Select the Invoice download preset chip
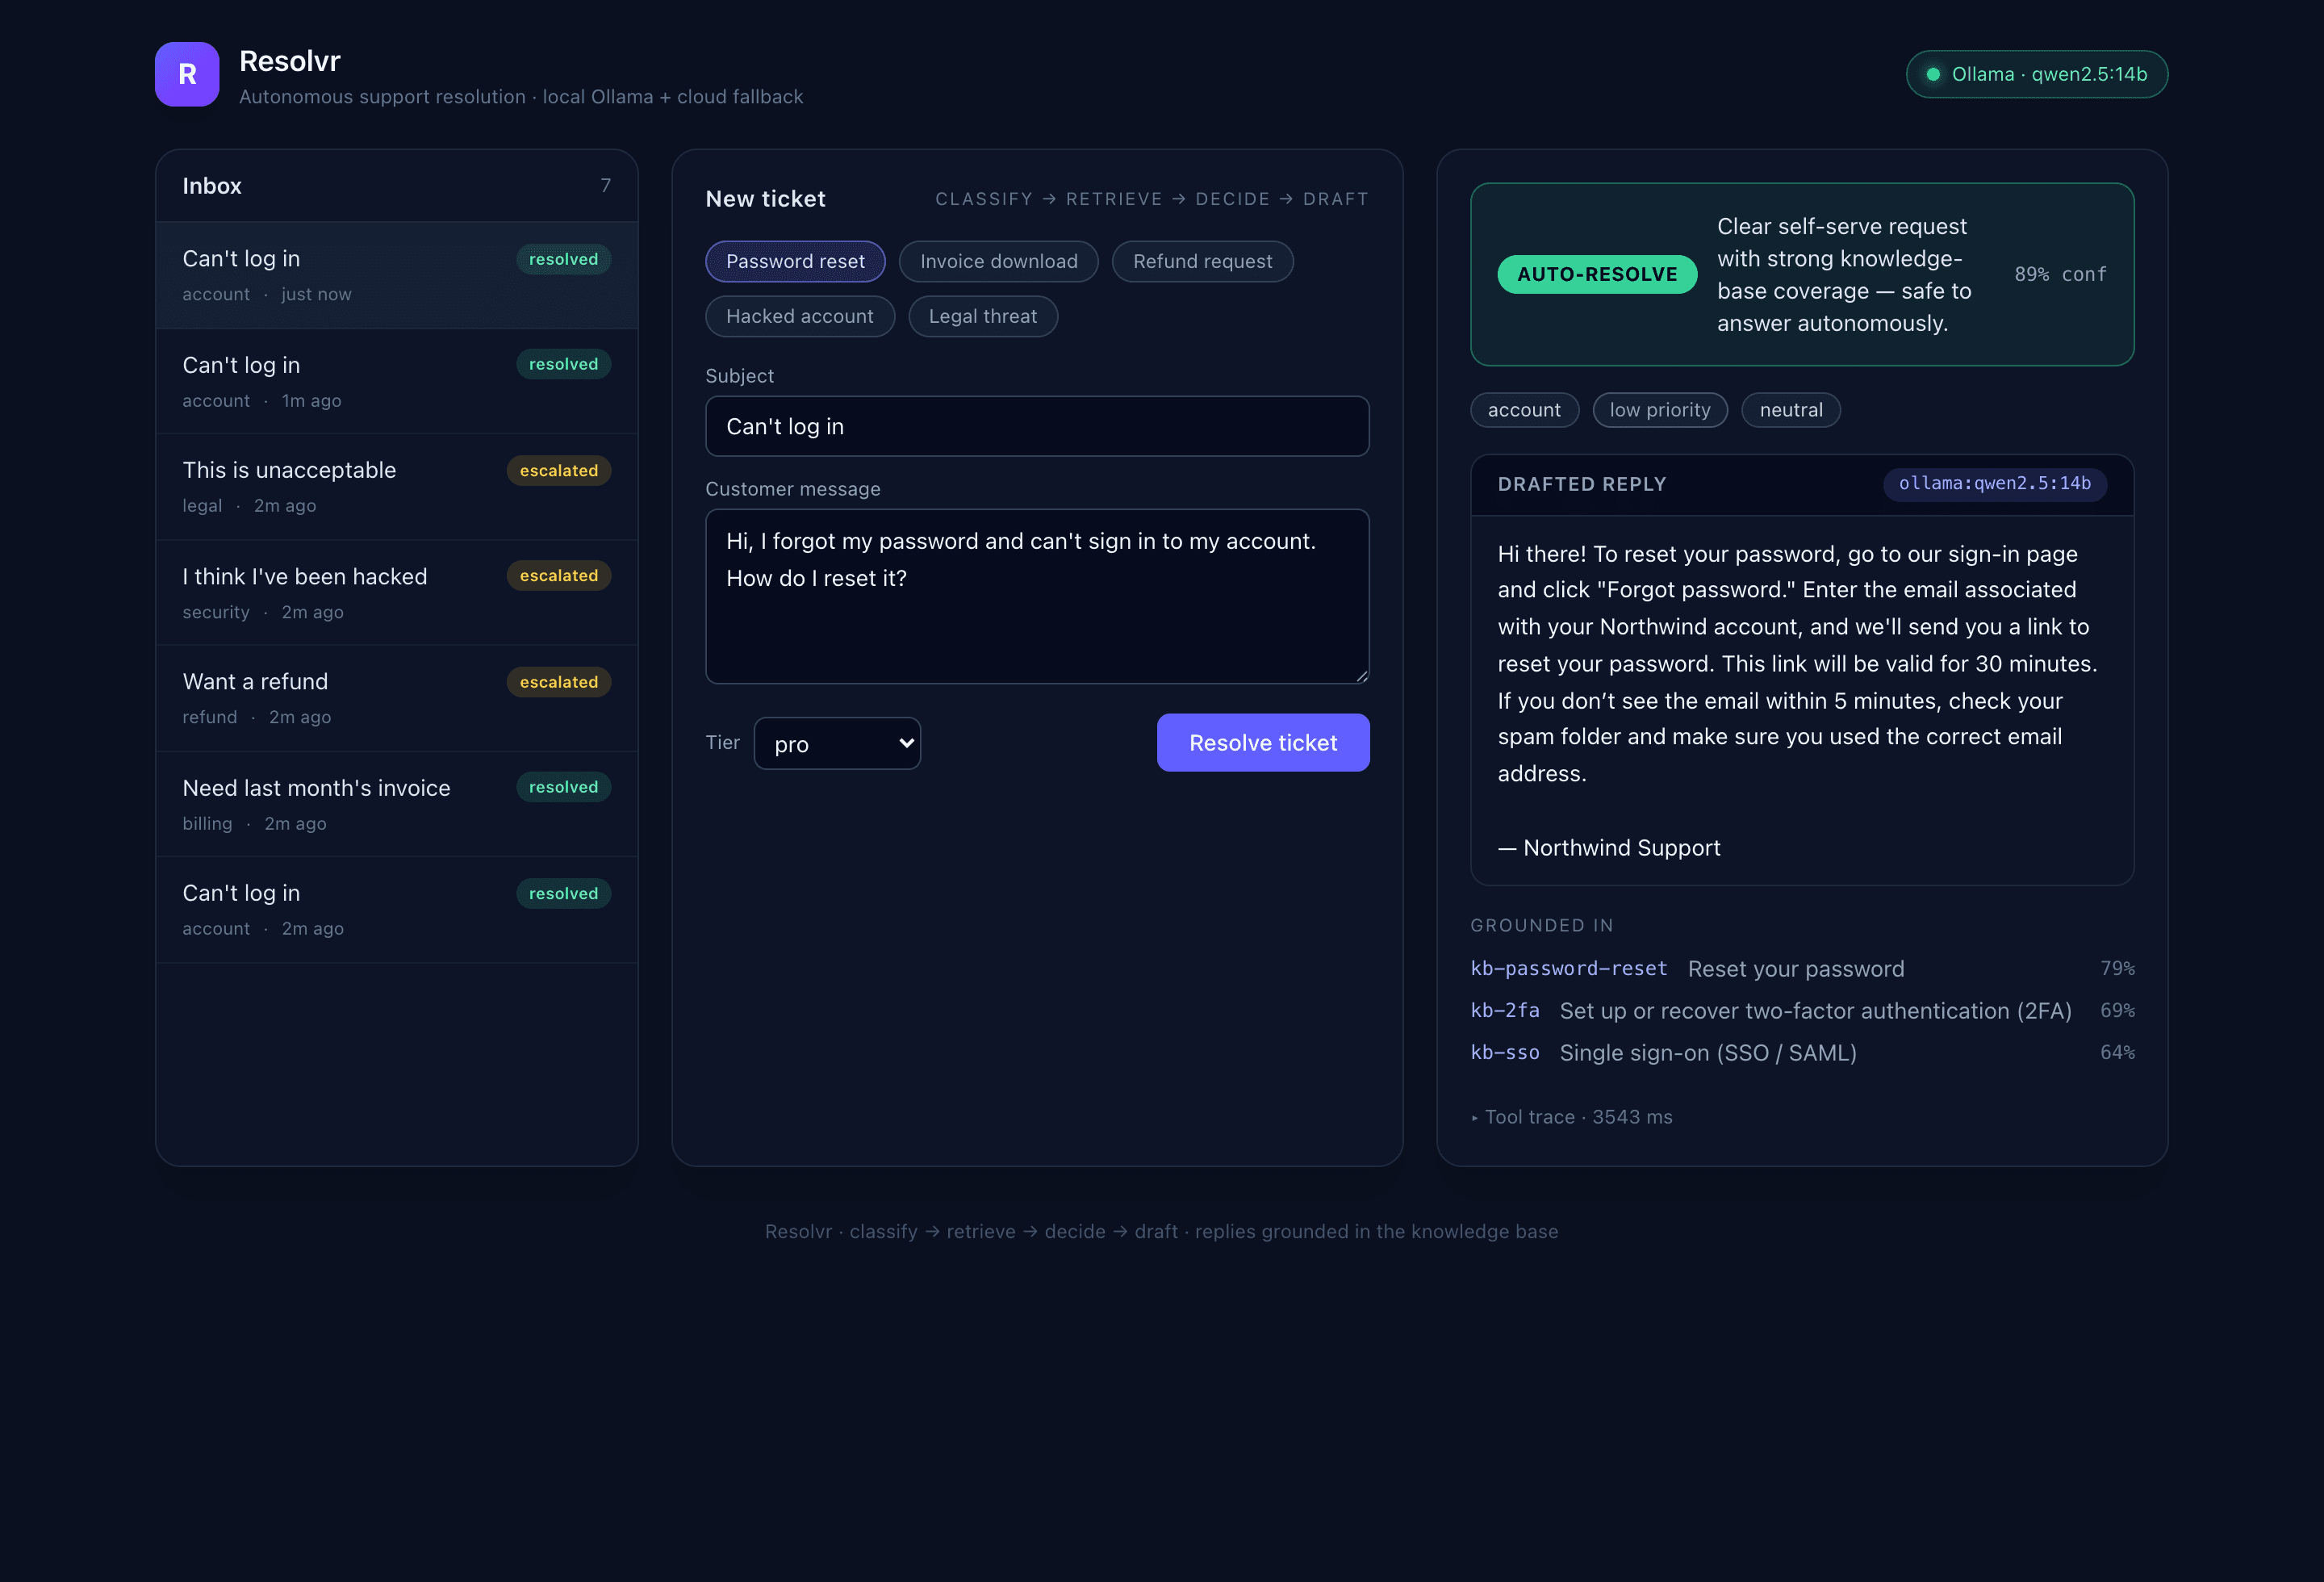This screenshot has width=2324, height=1582. (998, 261)
